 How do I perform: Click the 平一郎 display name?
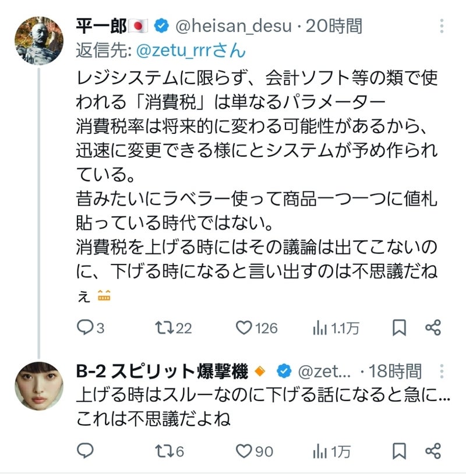[x=101, y=26]
